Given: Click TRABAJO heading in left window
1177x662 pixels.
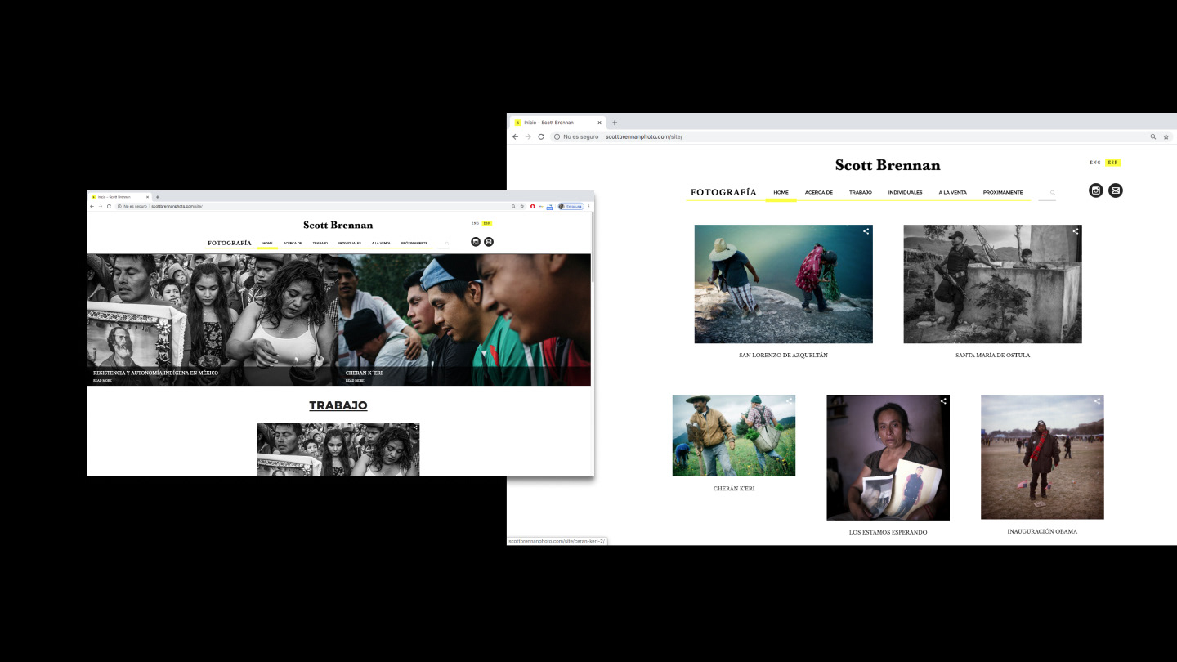Looking at the screenshot, I should 338,405.
